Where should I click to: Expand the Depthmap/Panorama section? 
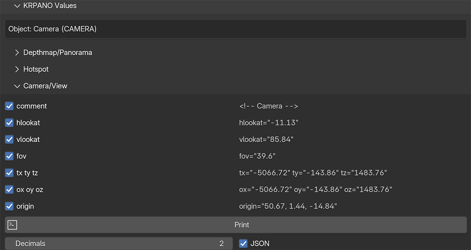coord(17,53)
